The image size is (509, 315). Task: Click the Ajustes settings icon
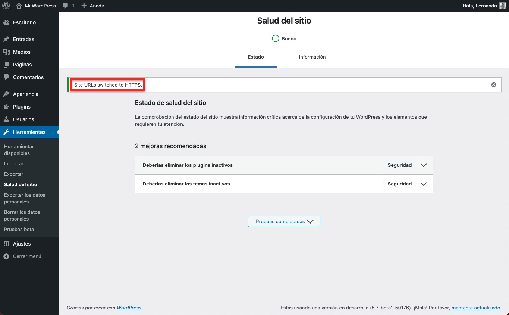[x=6, y=244]
